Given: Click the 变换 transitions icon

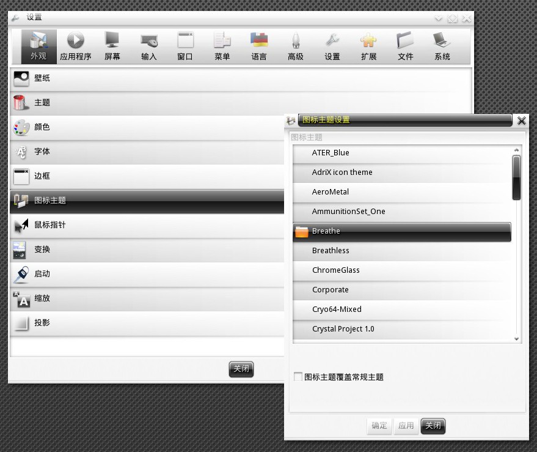Looking at the screenshot, I should coord(20,250).
